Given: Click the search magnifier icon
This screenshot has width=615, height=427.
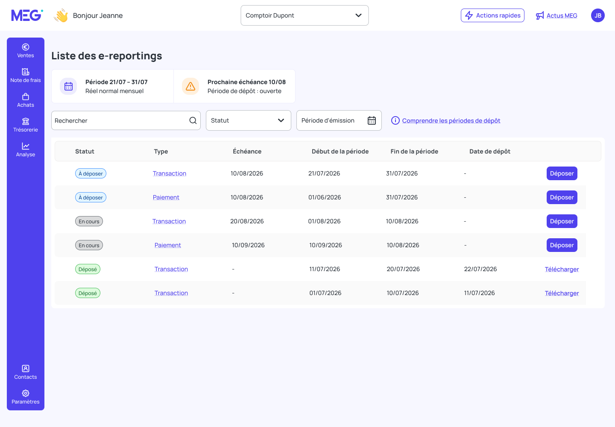Looking at the screenshot, I should click(193, 120).
